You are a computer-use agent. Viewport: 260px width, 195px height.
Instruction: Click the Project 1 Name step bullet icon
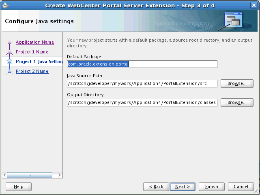(x=9, y=52)
